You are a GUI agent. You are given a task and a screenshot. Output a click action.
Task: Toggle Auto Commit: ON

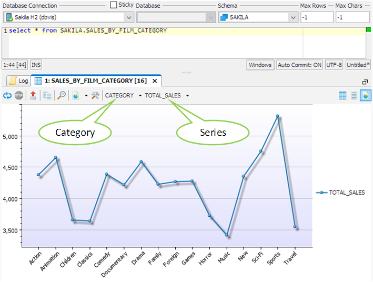(299, 65)
